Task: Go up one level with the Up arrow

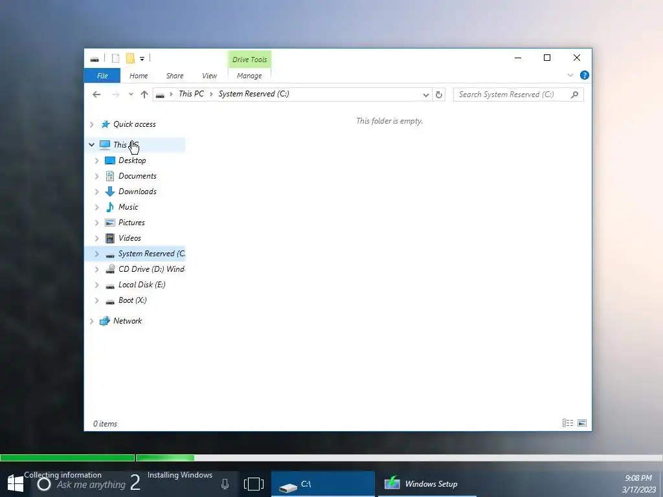Action: 144,94
